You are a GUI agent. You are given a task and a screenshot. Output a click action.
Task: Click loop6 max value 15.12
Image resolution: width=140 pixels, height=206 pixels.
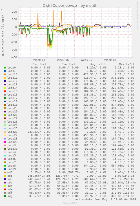click(117, 159)
